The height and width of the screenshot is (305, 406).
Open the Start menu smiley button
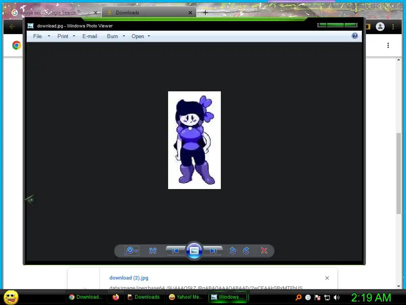11,297
